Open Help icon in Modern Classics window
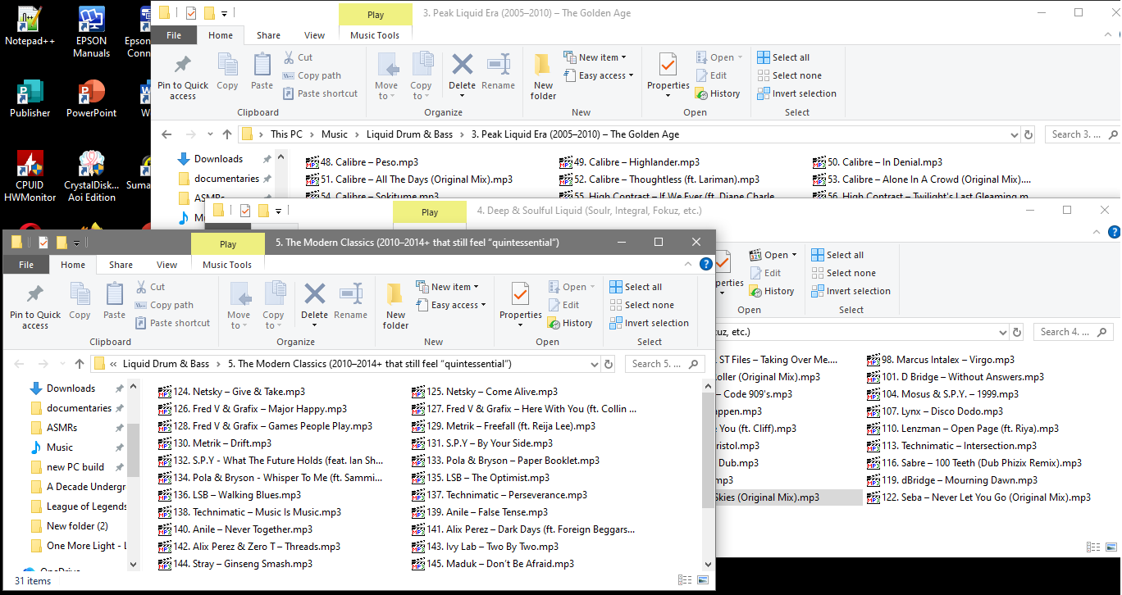This screenshot has width=1122, height=595. (705, 264)
